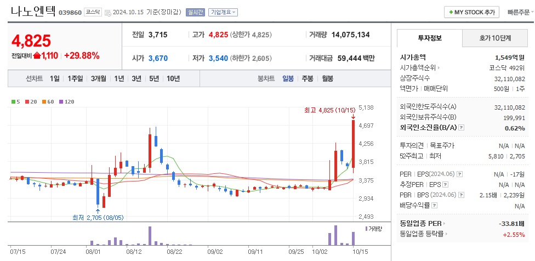Click the arrow icon after 시가총액순위
Viewport: 535px width, 261px height.
pyautogui.click(x=439, y=68)
